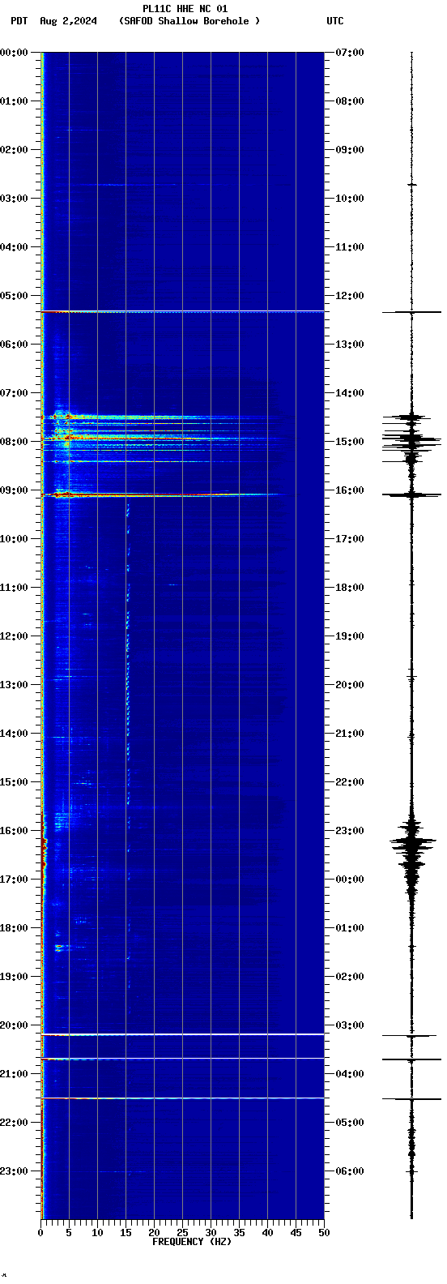Click the frequency tick label "35"

(239, 1233)
